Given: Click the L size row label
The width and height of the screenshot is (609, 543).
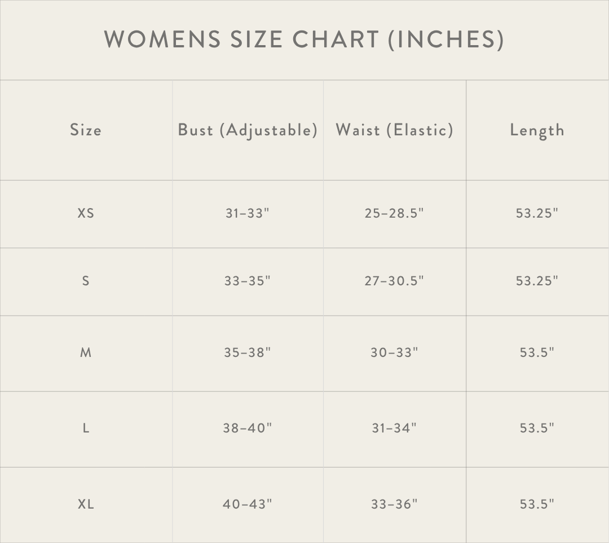Looking at the screenshot, I should pyautogui.click(x=86, y=428).
